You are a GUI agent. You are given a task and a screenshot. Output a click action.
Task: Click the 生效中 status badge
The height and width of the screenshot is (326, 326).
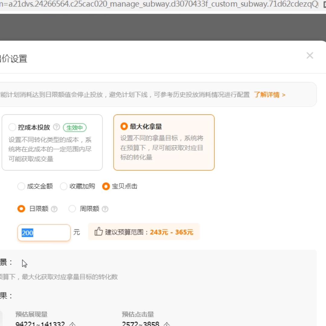(x=75, y=127)
